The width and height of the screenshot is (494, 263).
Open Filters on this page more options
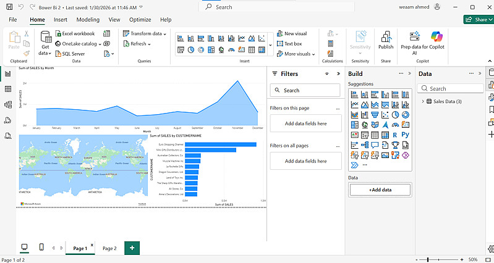point(338,108)
